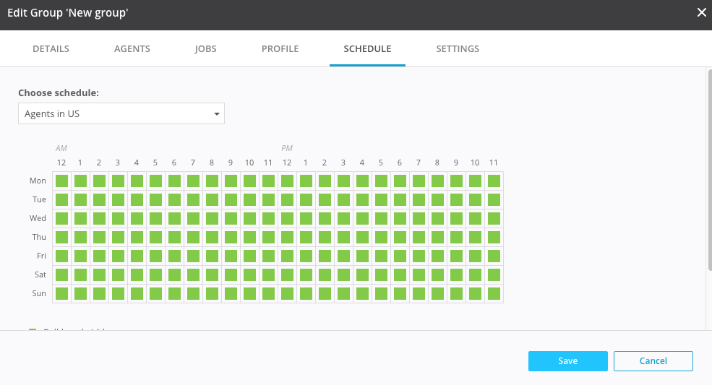Viewport: 712px width, 385px height.
Task: Toggle Thursday 8 AM schedule cell
Action: point(212,237)
